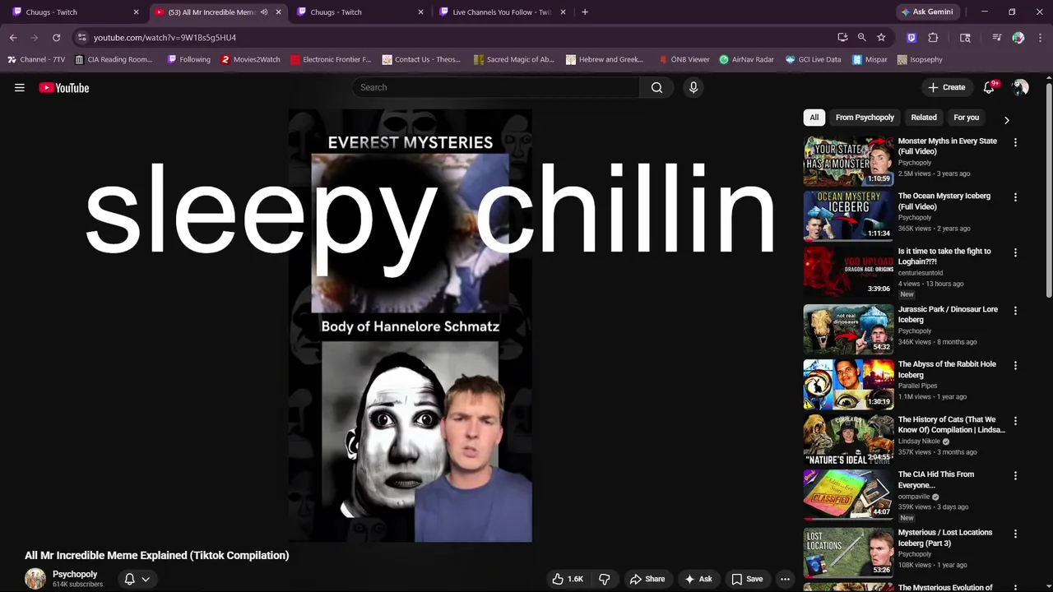Open Psychopoly channel avatar

tap(35, 579)
